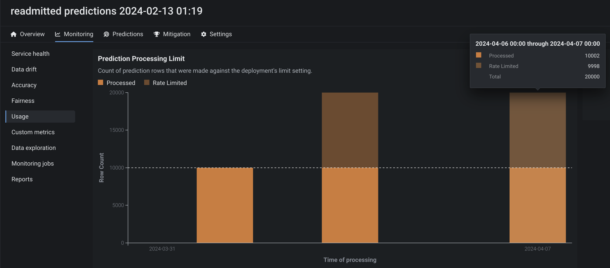Viewport: 610px width, 268px height.
Task: Open Accuracy in the sidebar
Action: coord(24,85)
